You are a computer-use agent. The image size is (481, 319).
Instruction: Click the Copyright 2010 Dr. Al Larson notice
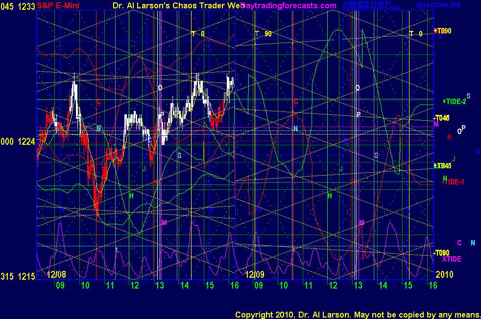coord(358,315)
